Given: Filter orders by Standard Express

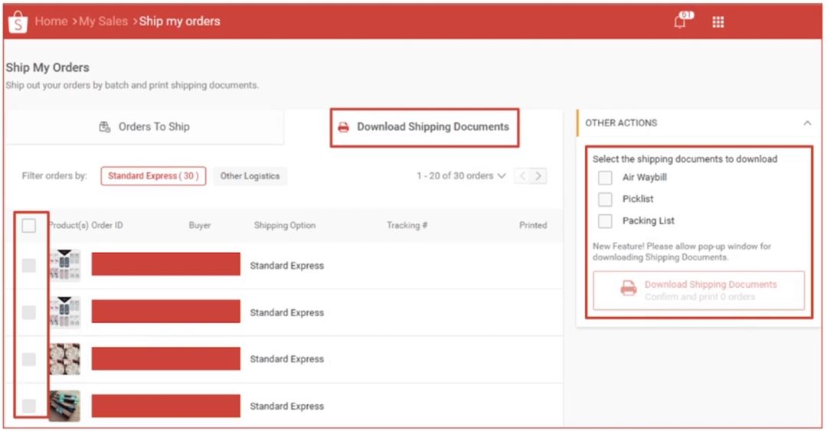Looking at the screenshot, I should (x=153, y=176).
